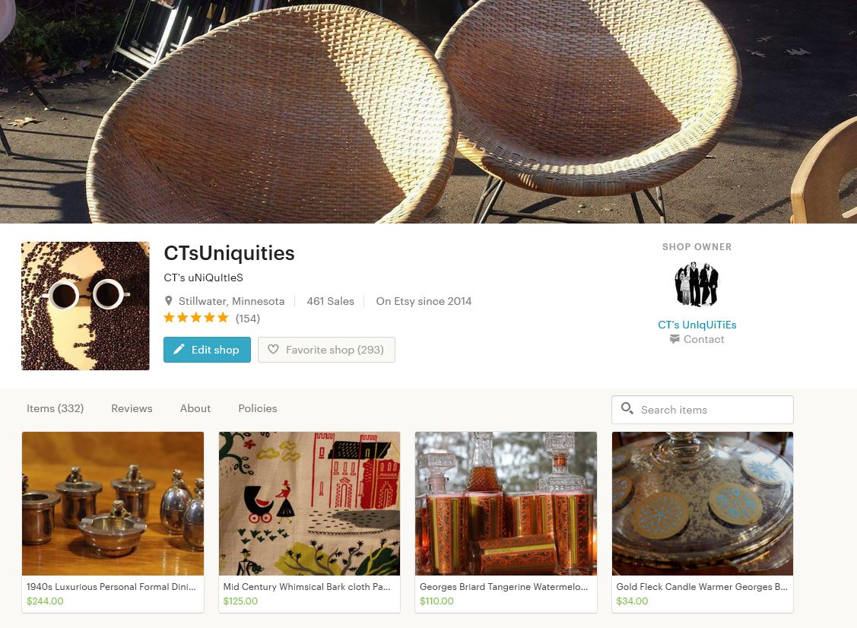Viewport: 857px width, 628px height.
Task: Switch to the Reviews tab
Action: pyautogui.click(x=132, y=408)
